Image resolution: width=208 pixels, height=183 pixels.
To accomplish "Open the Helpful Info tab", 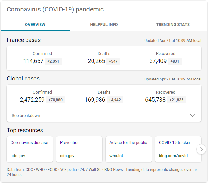I will coord(104,25).
